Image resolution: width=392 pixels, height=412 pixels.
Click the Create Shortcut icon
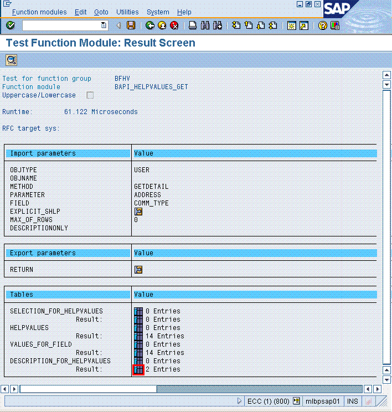point(304,25)
